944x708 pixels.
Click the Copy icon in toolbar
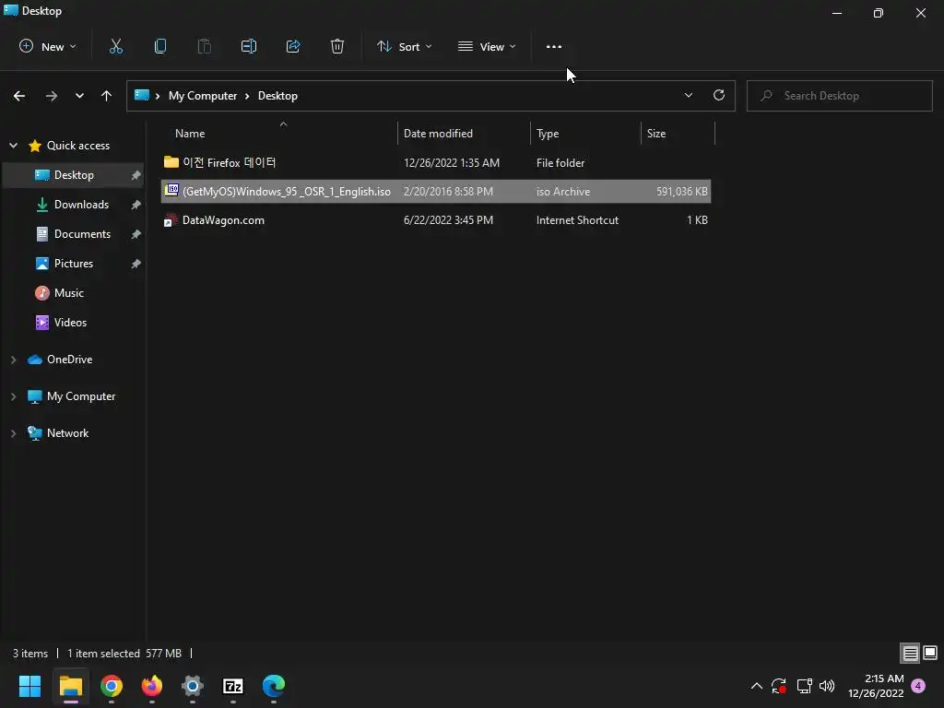click(x=160, y=46)
